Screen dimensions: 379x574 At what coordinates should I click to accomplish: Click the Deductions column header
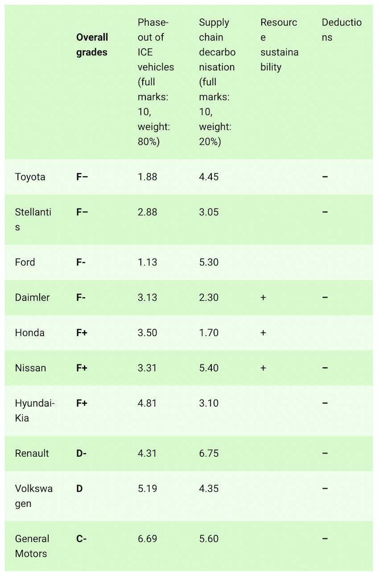click(342, 30)
